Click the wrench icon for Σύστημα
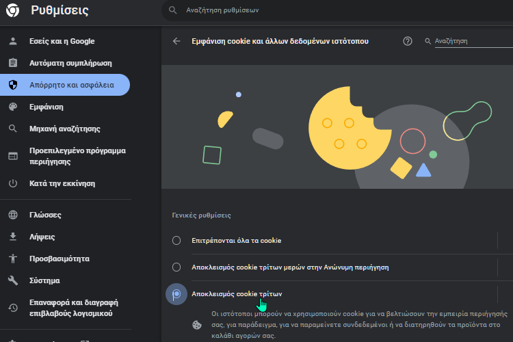The image size is (513, 342). 13,280
